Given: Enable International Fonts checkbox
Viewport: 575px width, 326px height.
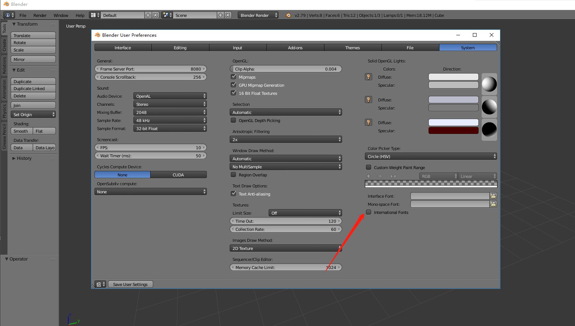Looking at the screenshot, I should [369, 212].
